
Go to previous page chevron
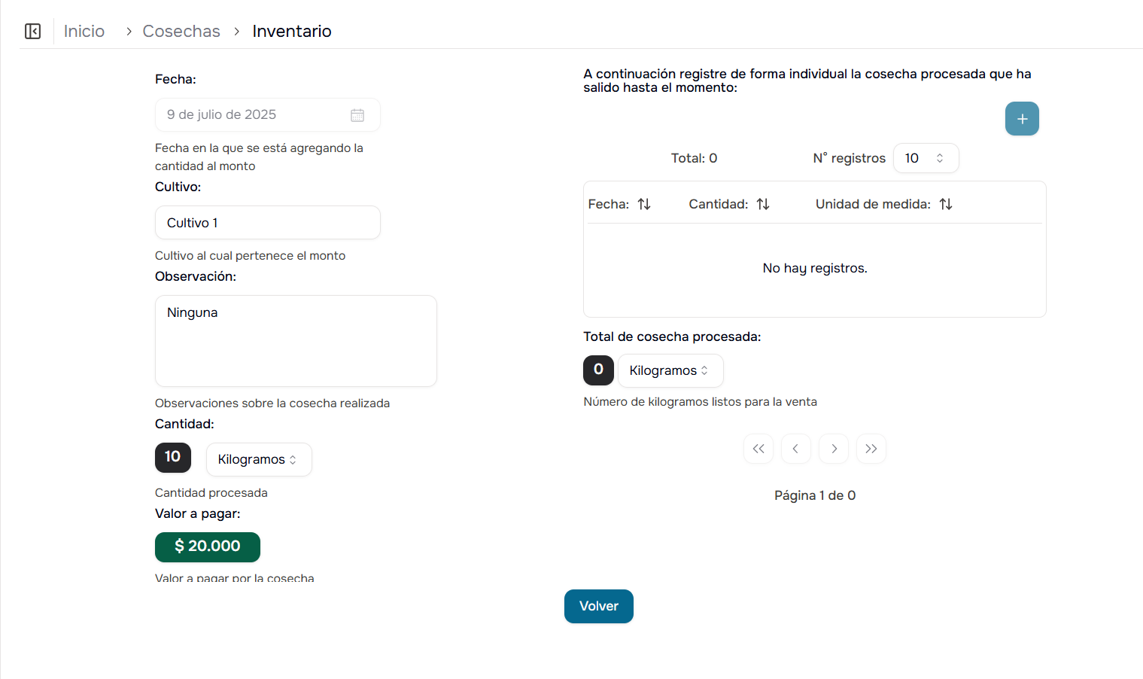pyautogui.click(x=795, y=449)
